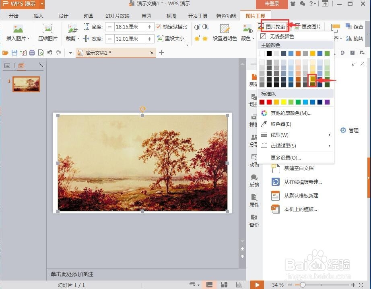Decrease picture width with minus stepper
This screenshot has width=371, height=289.
pyautogui.click(x=110, y=39)
